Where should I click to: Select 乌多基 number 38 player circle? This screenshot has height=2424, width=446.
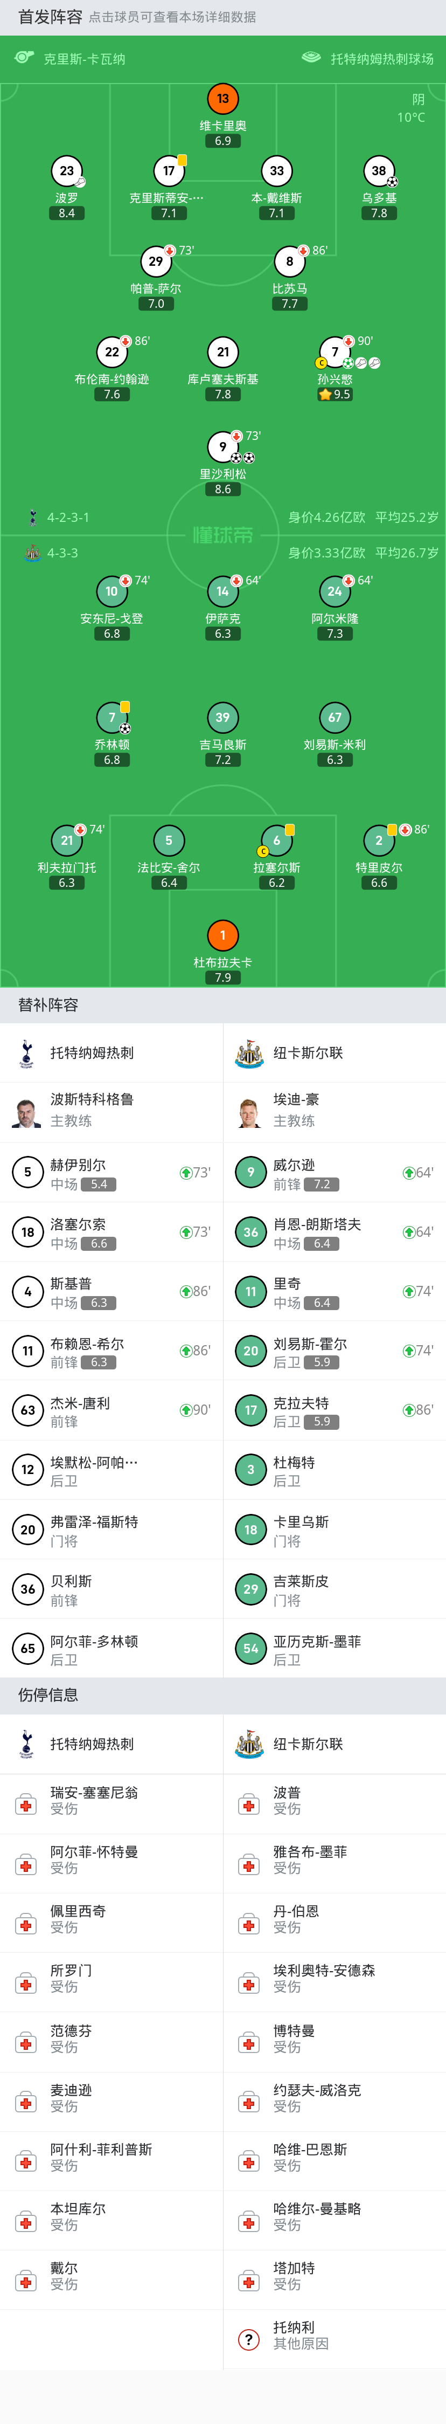[378, 171]
